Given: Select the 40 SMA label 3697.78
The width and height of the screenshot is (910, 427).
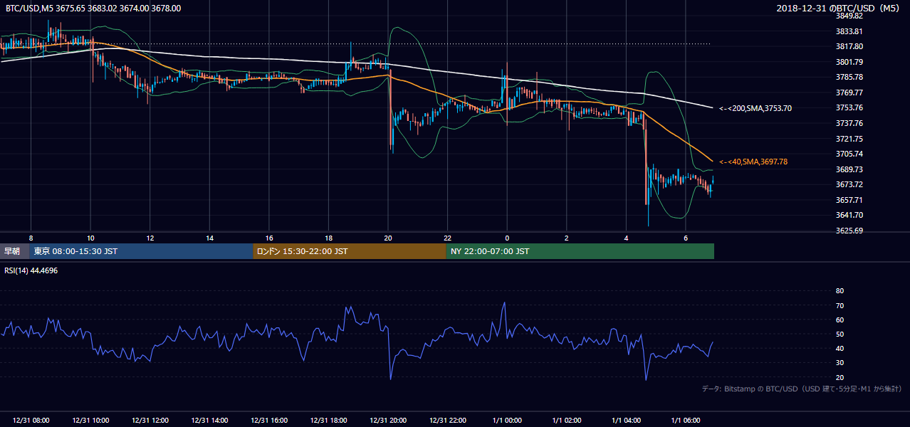Looking at the screenshot, I should point(753,162).
